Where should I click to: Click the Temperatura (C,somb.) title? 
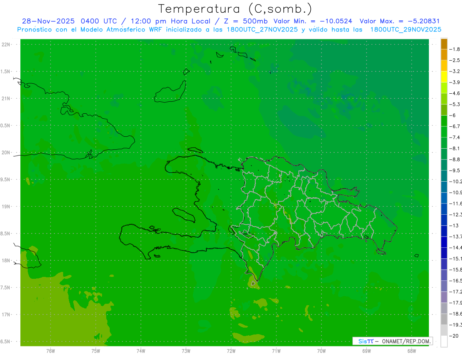(x=235, y=9)
